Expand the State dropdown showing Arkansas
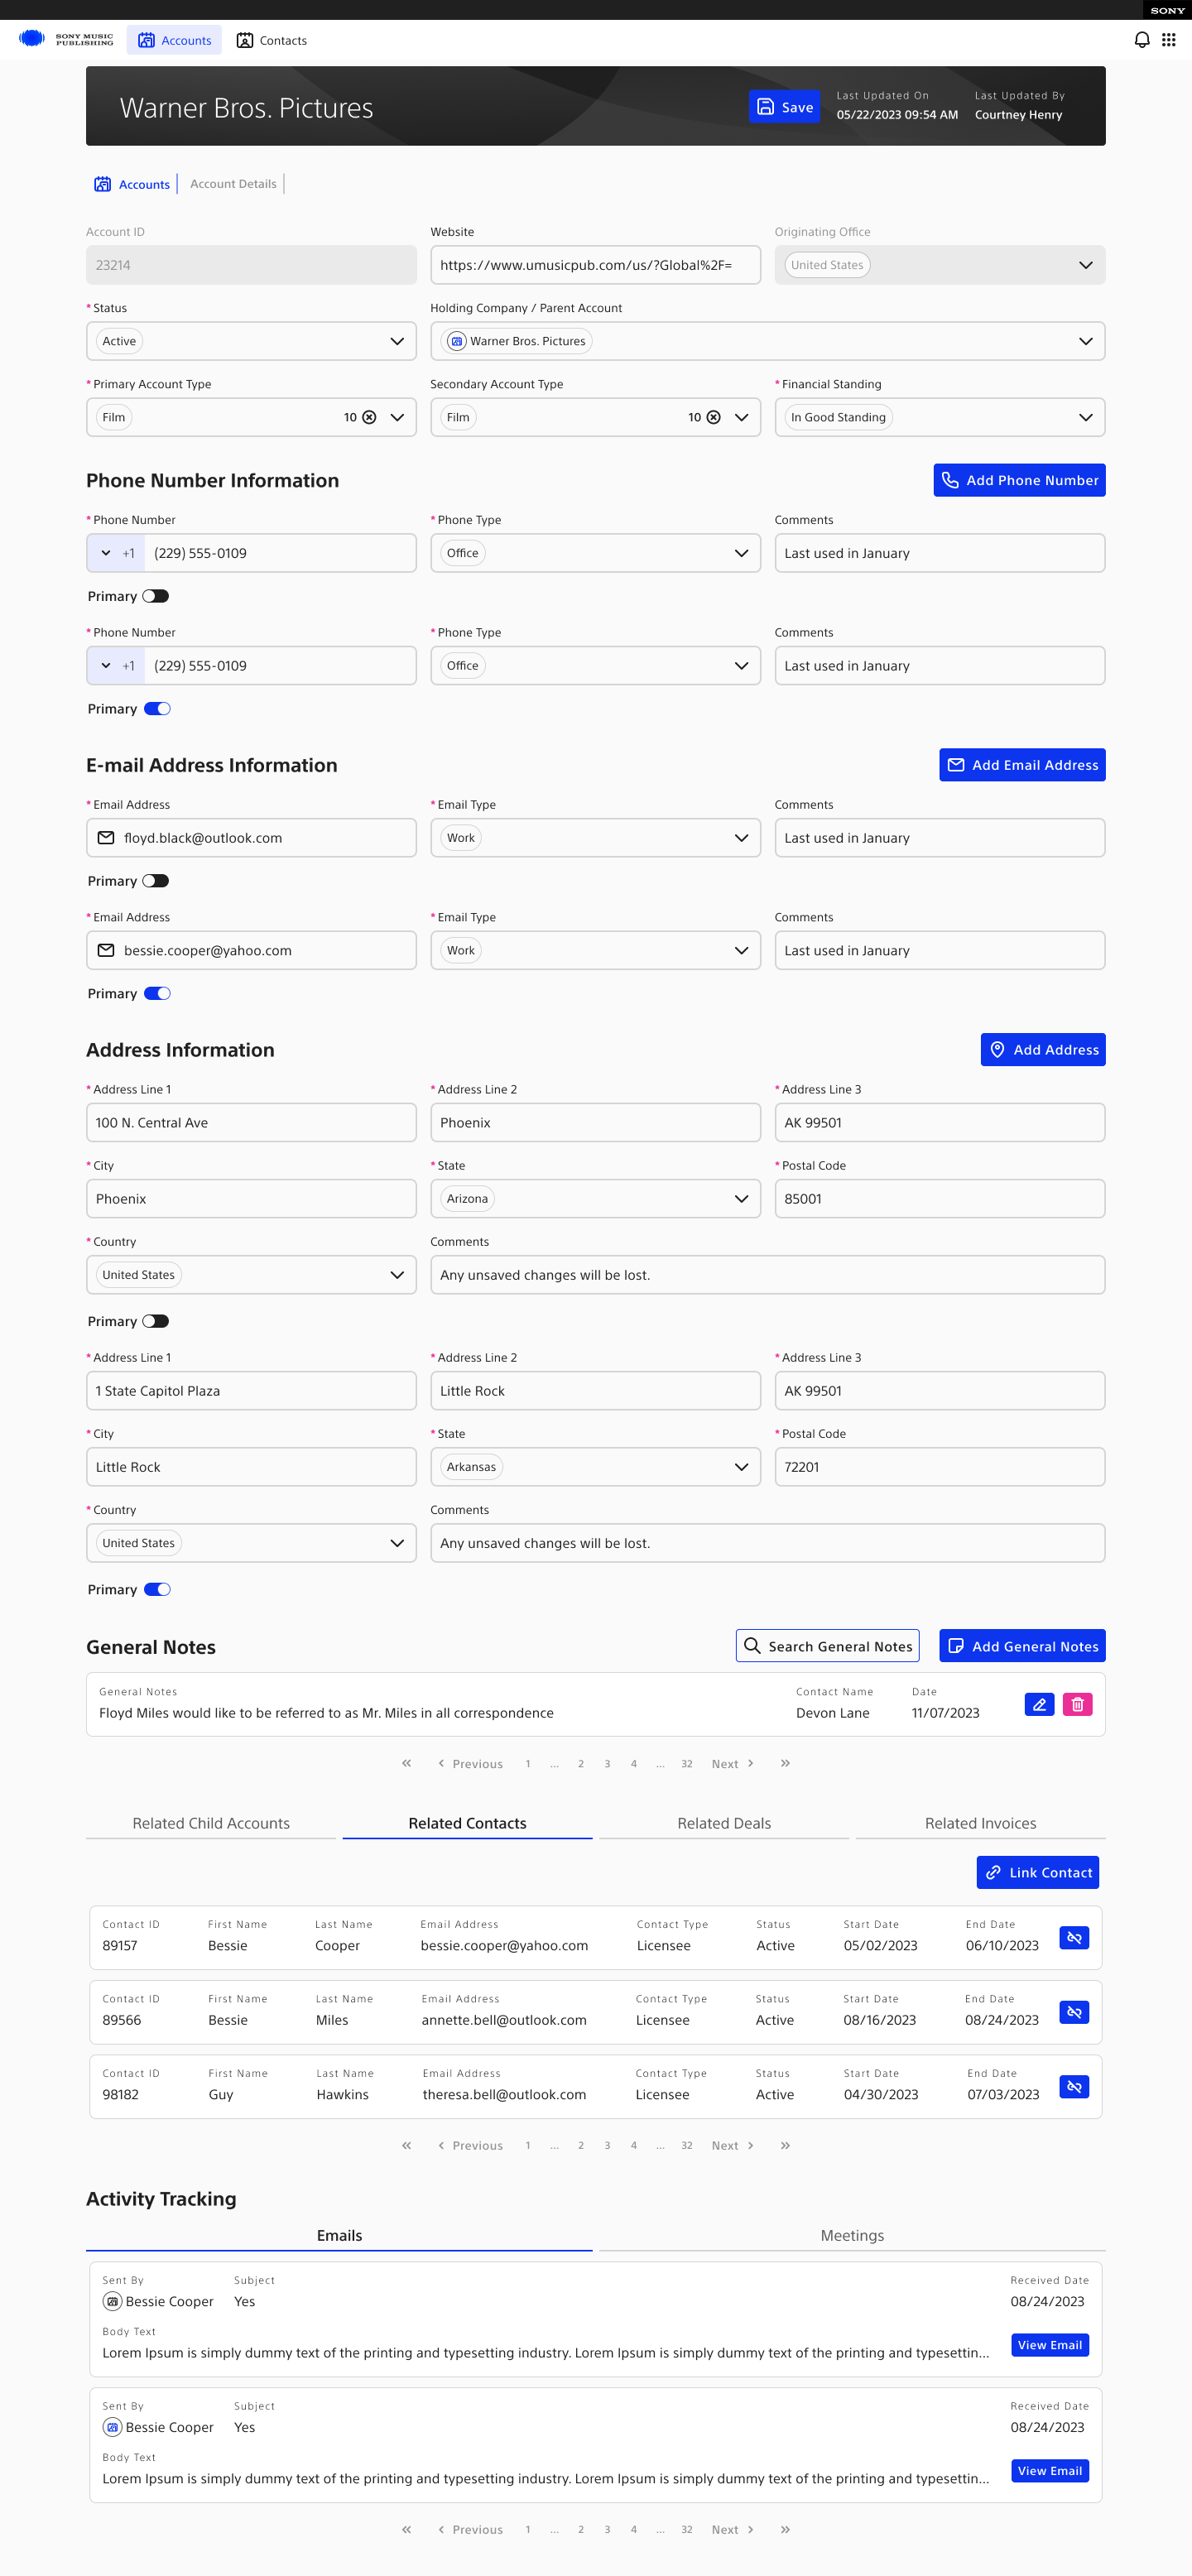The image size is (1192, 2576). (595, 1467)
